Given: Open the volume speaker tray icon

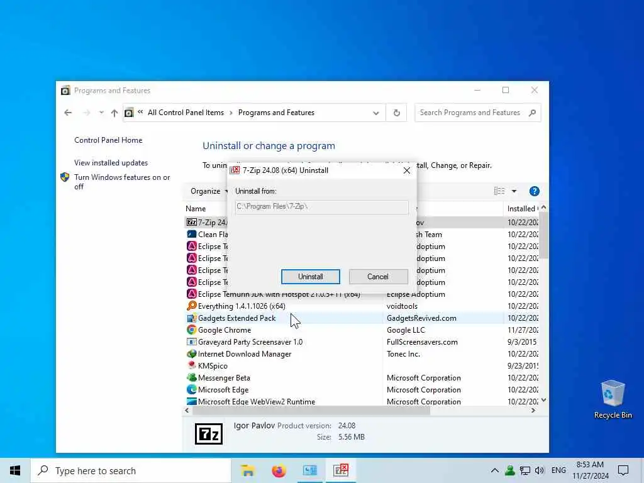Looking at the screenshot, I should [540, 470].
